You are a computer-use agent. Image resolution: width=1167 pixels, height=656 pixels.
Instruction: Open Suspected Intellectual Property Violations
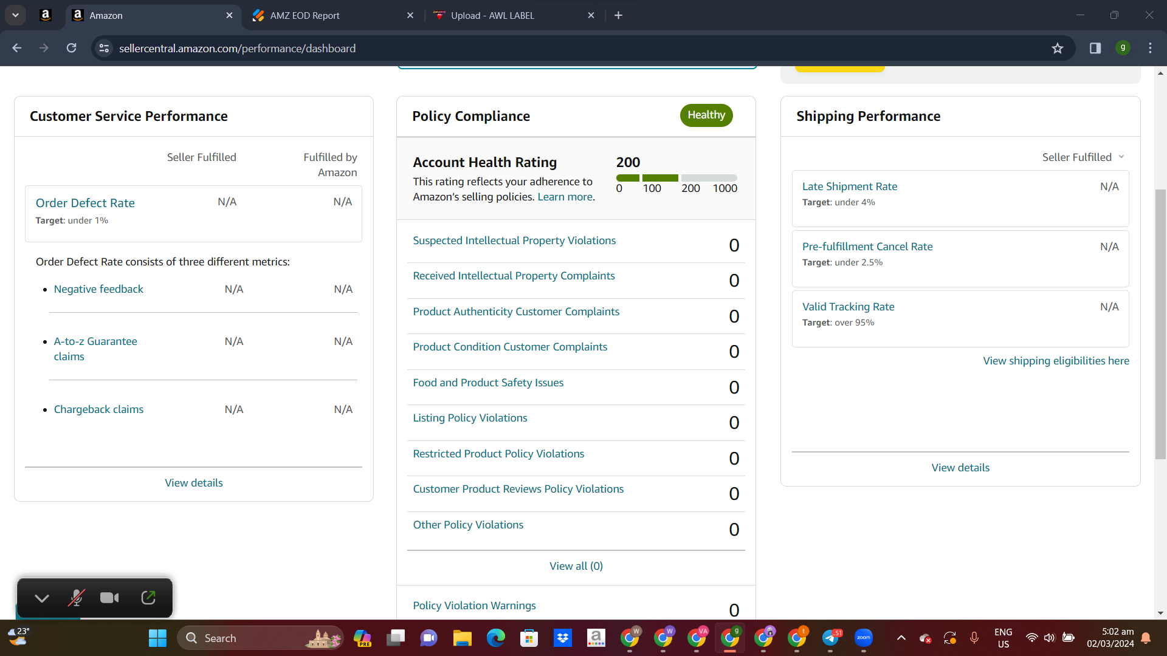click(x=514, y=241)
